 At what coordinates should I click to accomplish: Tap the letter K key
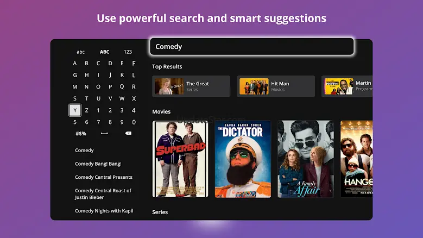point(122,75)
